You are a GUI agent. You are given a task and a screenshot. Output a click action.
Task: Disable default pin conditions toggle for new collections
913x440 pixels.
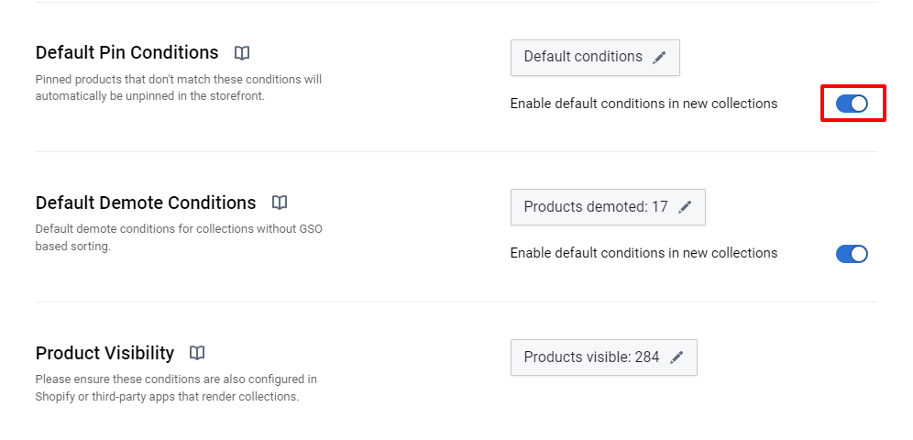(x=852, y=104)
